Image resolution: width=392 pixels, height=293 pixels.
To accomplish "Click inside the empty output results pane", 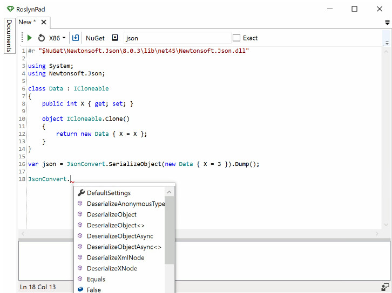I will coord(204,261).
